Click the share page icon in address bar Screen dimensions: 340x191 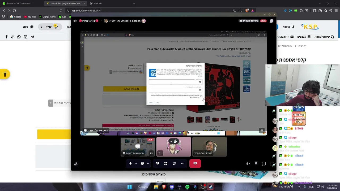(240, 11)
